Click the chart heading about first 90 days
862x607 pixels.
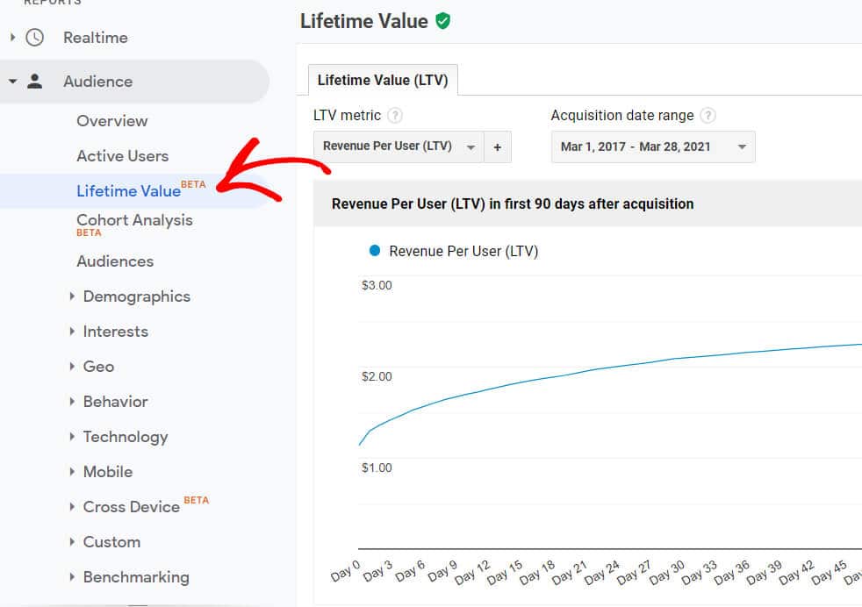click(x=513, y=204)
